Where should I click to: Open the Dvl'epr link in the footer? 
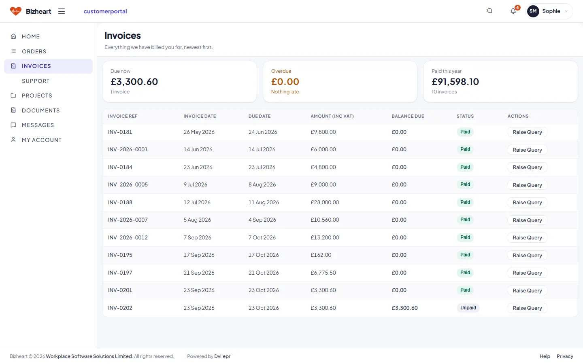click(x=222, y=356)
